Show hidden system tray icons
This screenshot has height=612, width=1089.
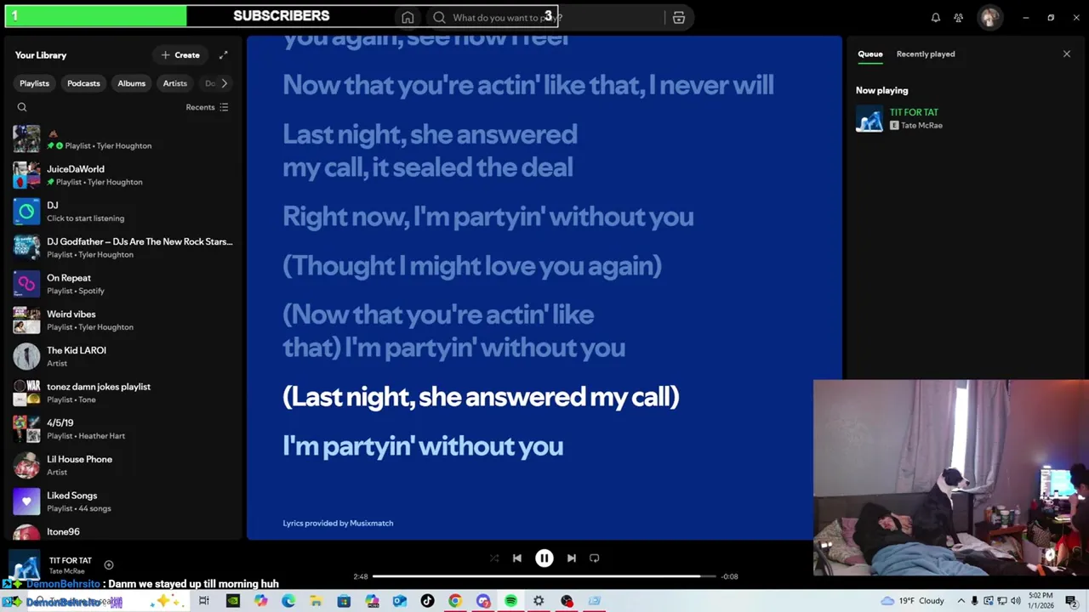tap(961, 601)
